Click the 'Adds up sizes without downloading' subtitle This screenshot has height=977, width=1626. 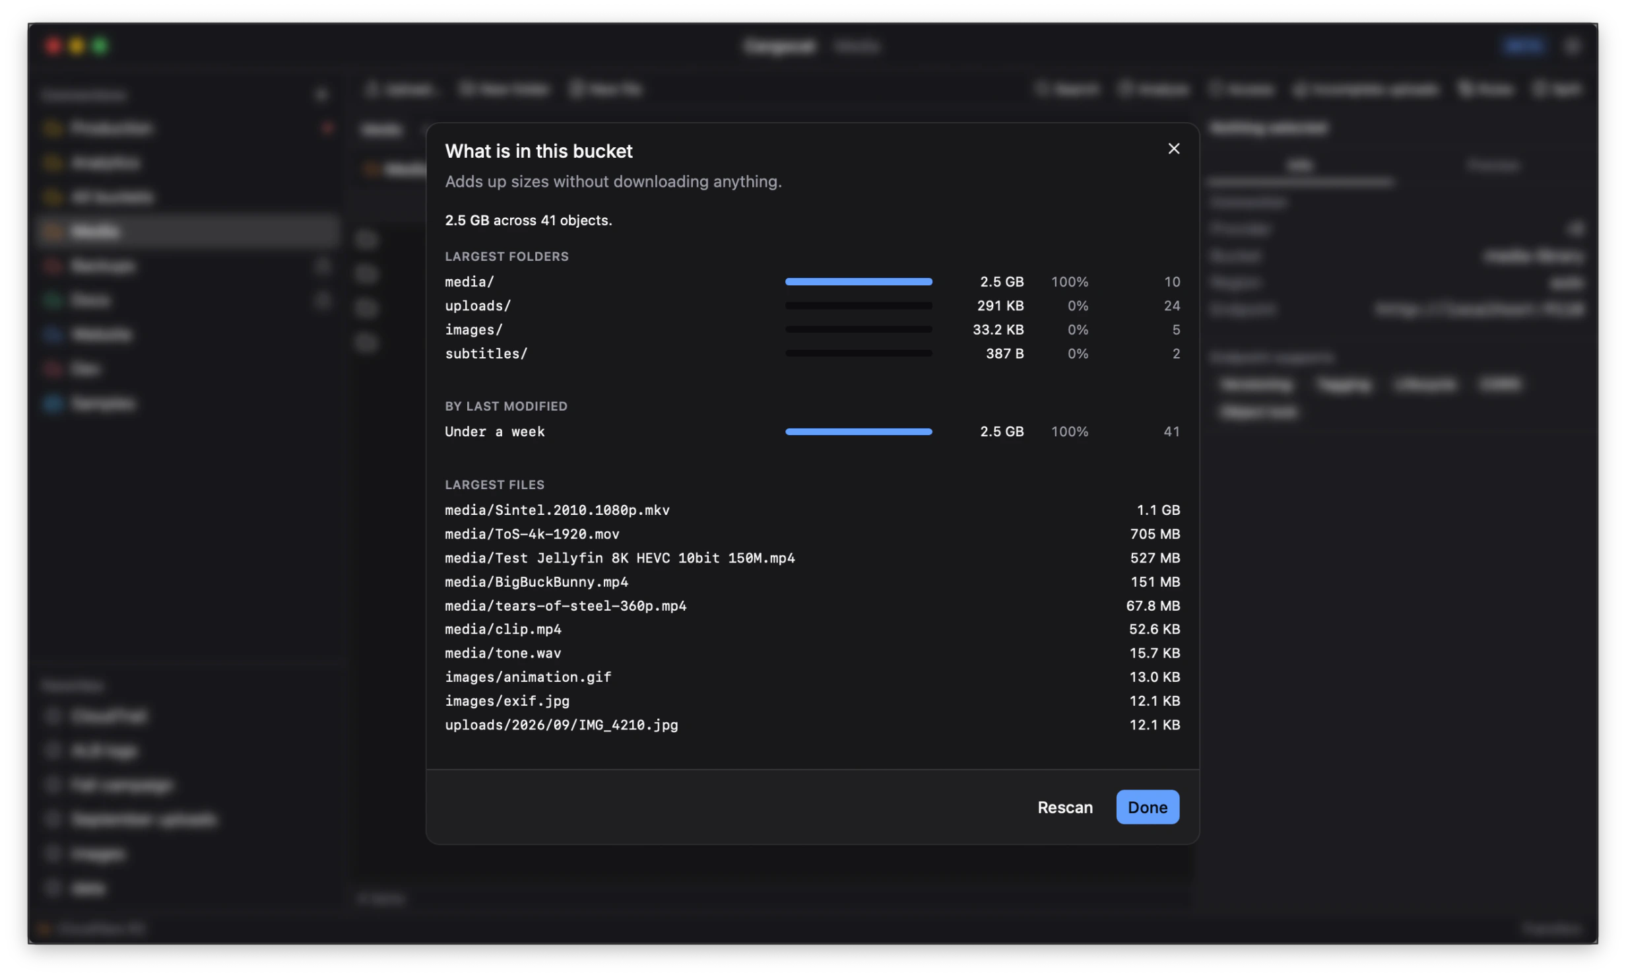[613, 182]
